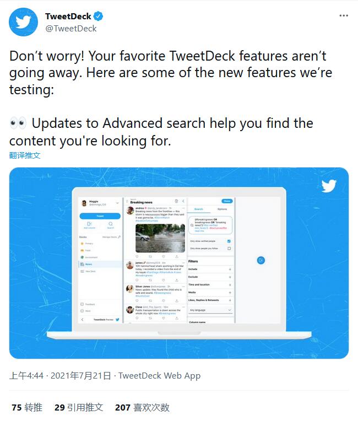Click the @TweetDeck handle link
This screenshot has width=358, height=421.
70,29
